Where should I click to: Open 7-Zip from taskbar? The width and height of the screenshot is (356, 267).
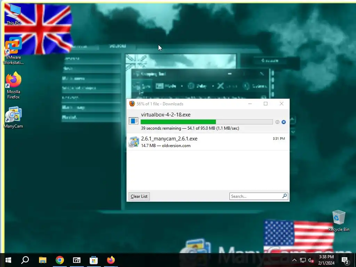(77, 260)
